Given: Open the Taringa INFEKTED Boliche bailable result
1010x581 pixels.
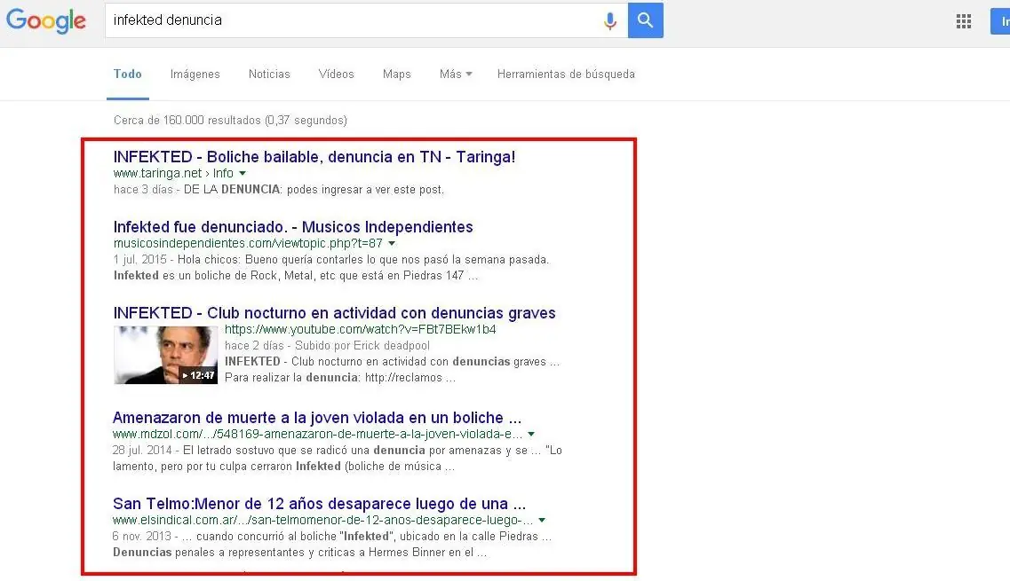Looking at the screenshot, I should point(314,156).
